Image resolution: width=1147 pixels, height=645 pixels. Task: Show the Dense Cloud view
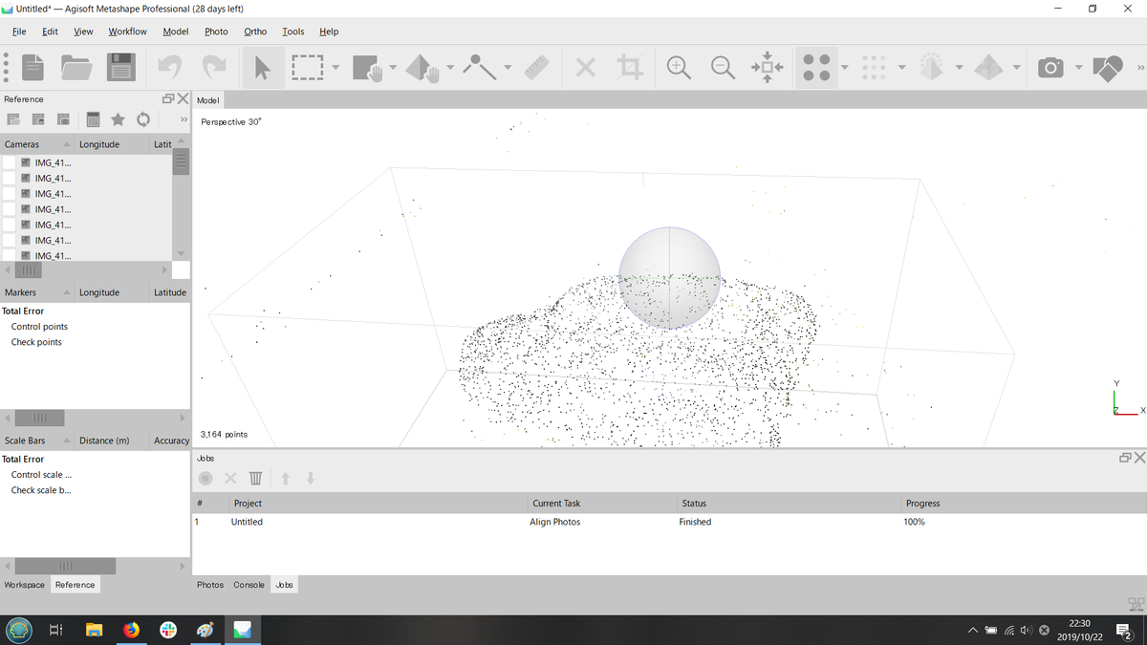pos(872,67)
